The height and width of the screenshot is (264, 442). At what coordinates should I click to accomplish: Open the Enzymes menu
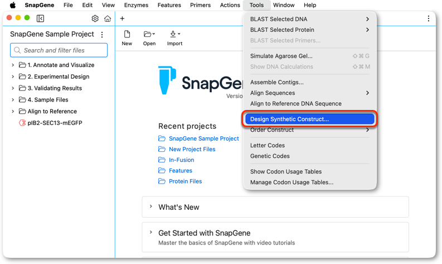136,5
